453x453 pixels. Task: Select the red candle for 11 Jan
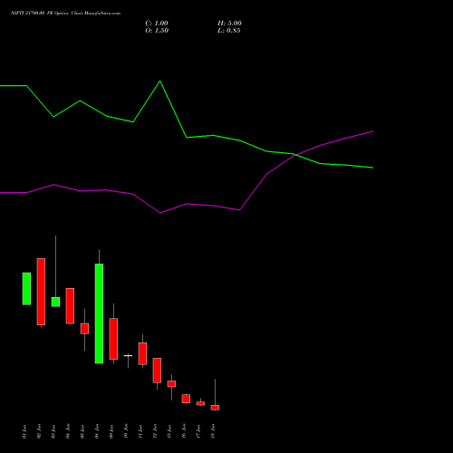pyautogui.click(x=142, y=353)
